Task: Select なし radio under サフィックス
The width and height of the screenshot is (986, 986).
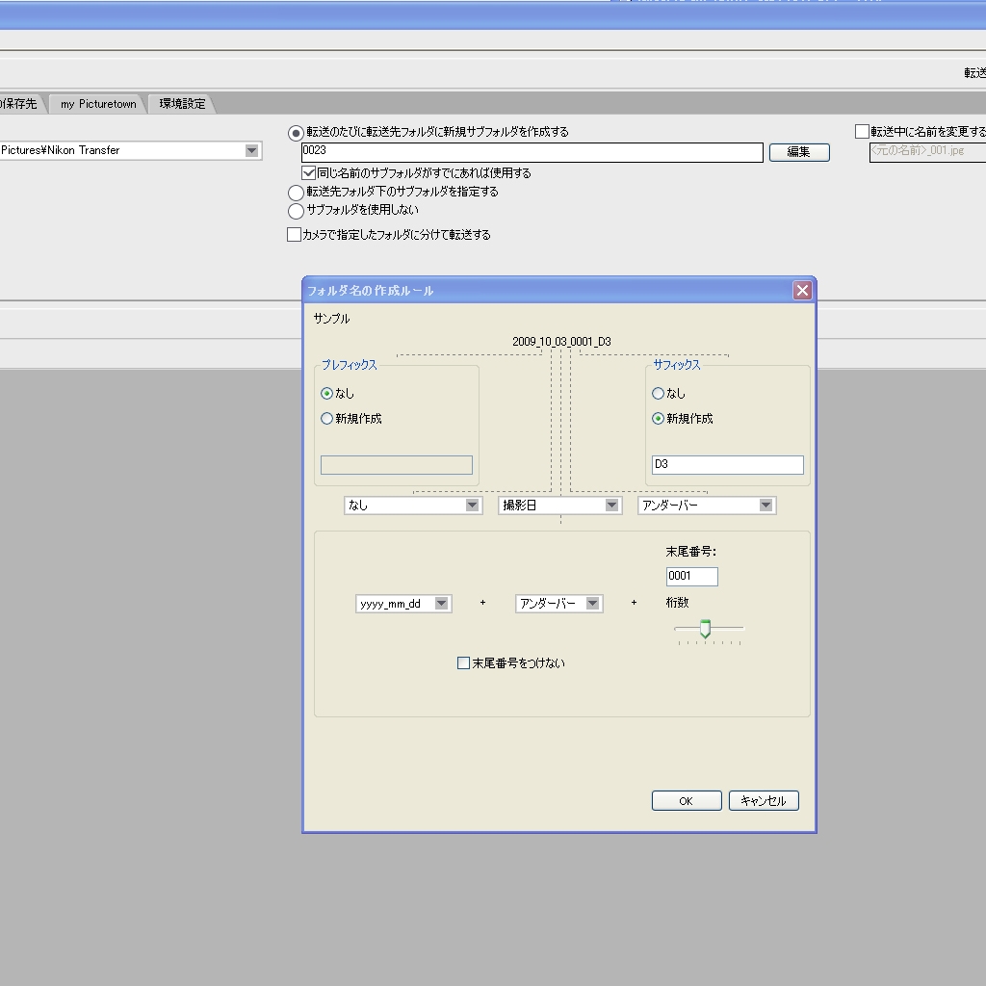Action: 659,393
